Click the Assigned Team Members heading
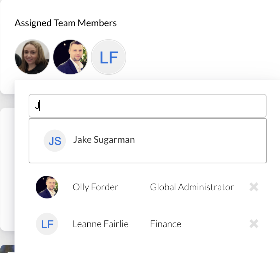The image size is (280, 253). (66, 23)
